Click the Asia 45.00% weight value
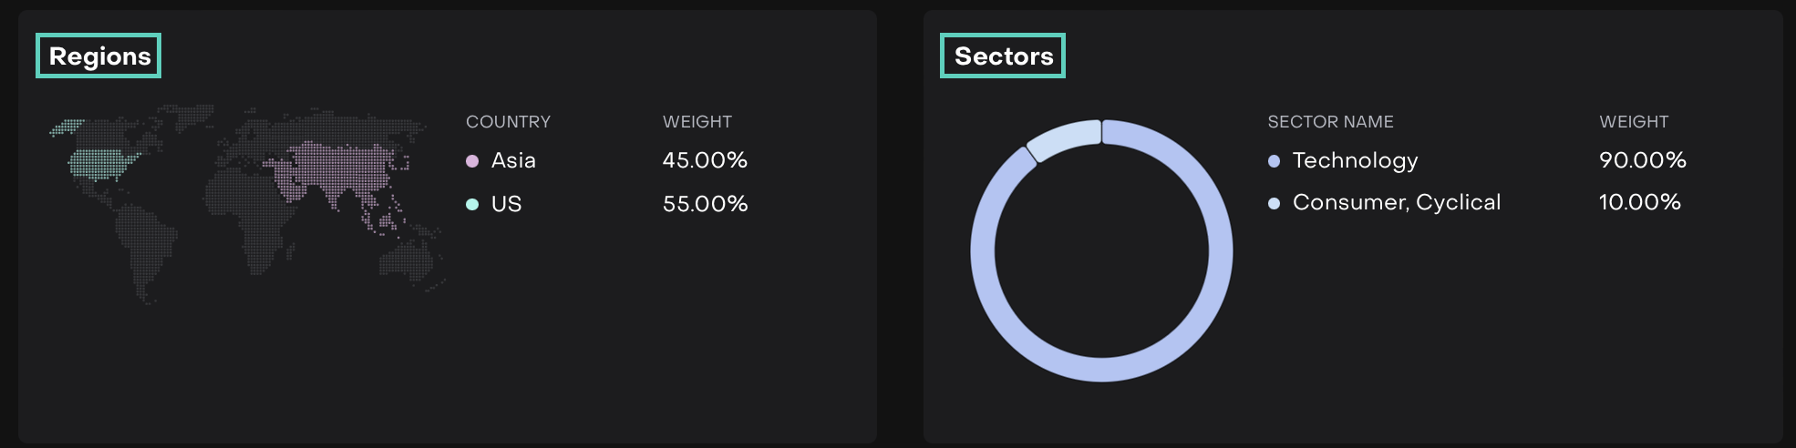The height and width of the screenshot is (448, 1796). [x=705, y=160]
